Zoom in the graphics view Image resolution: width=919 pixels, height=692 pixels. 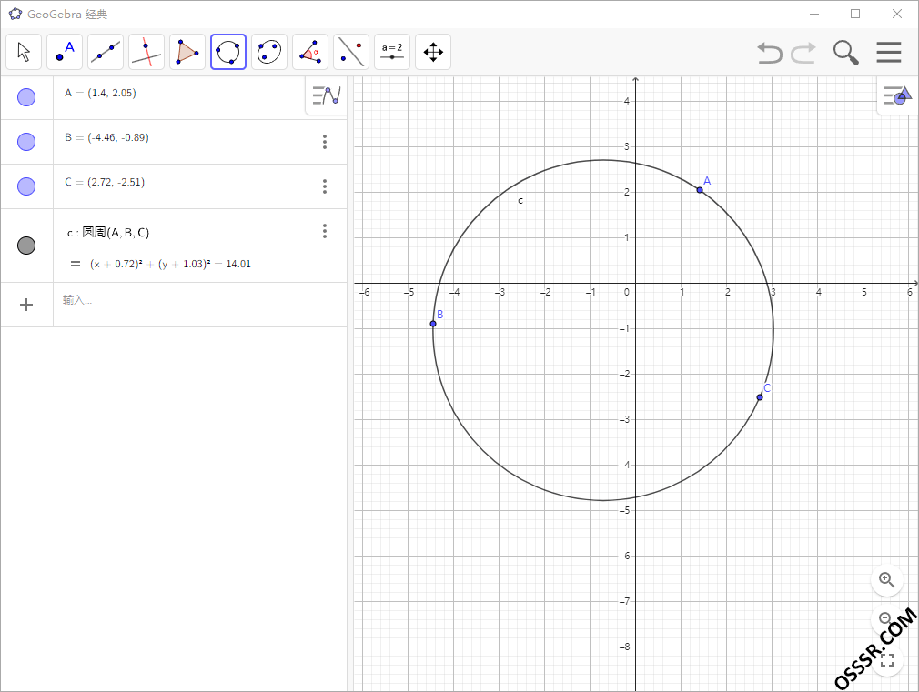point(887,580)
